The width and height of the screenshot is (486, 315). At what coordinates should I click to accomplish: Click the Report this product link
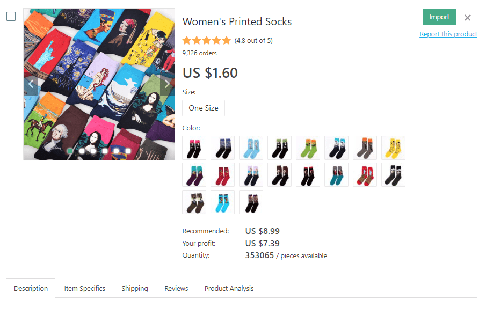click(x=448, y=34)
